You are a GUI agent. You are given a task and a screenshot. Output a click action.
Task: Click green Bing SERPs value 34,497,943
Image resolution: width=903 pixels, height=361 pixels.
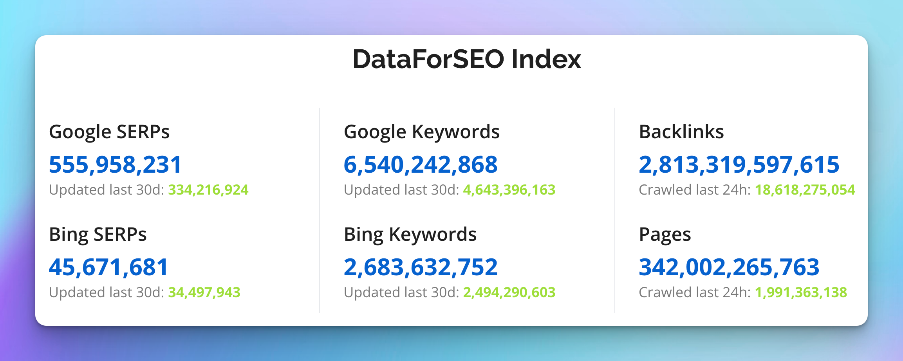click(204, 292)
